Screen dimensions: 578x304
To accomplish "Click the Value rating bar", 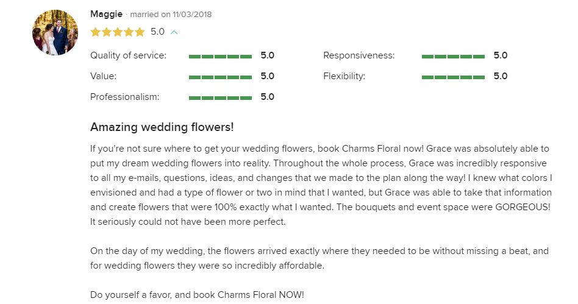I will click(220, 77).
